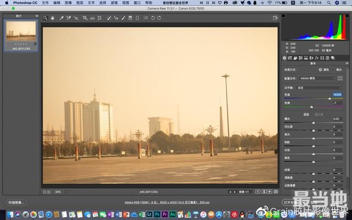Click the rotate image counterclockwise icon

click(152, 18)
